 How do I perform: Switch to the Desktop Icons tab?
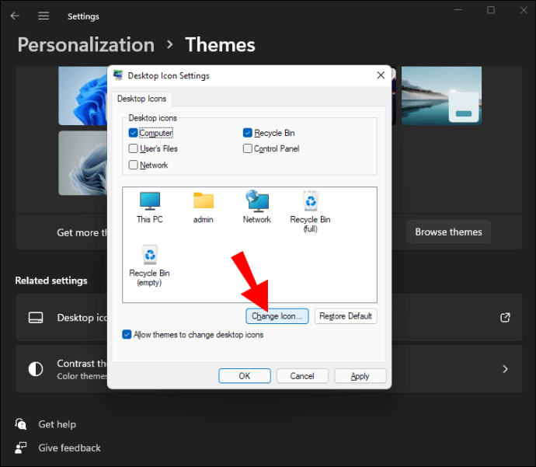141,99
